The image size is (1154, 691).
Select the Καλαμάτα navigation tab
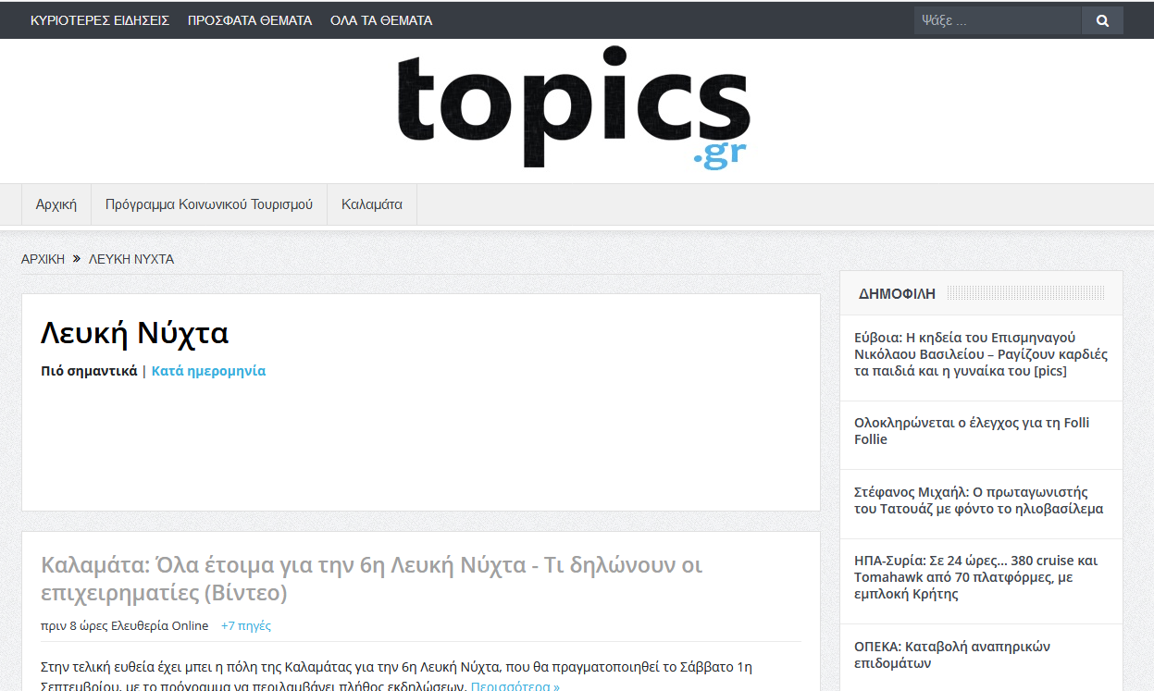tap(372, 204)
